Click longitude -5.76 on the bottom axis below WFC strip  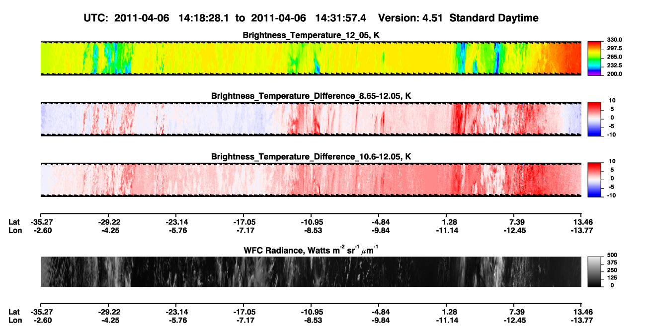tap(177, 321)
